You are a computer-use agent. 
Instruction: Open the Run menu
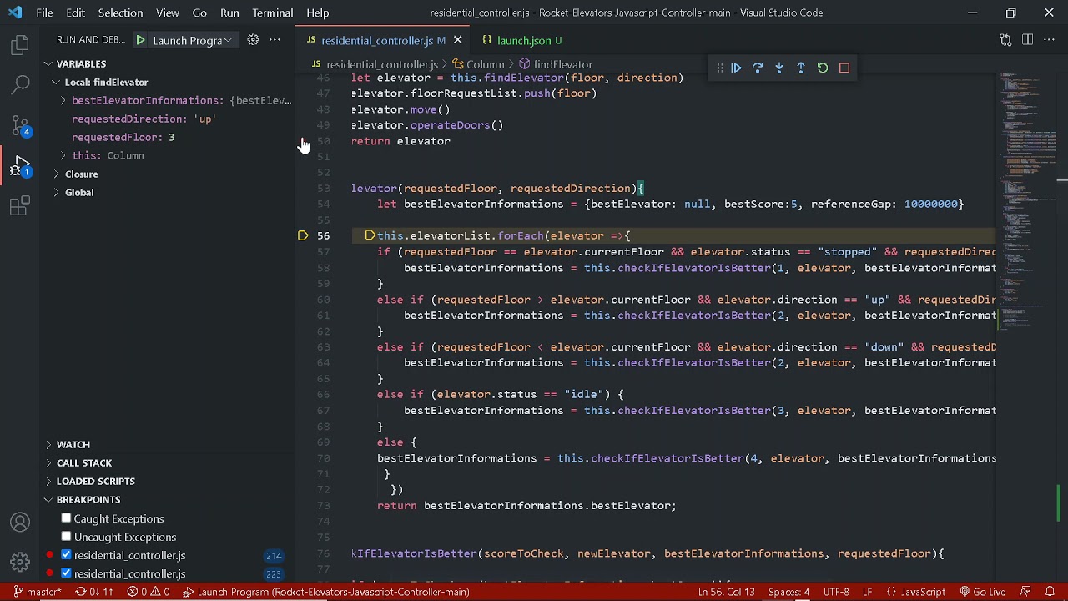point(229,13)
